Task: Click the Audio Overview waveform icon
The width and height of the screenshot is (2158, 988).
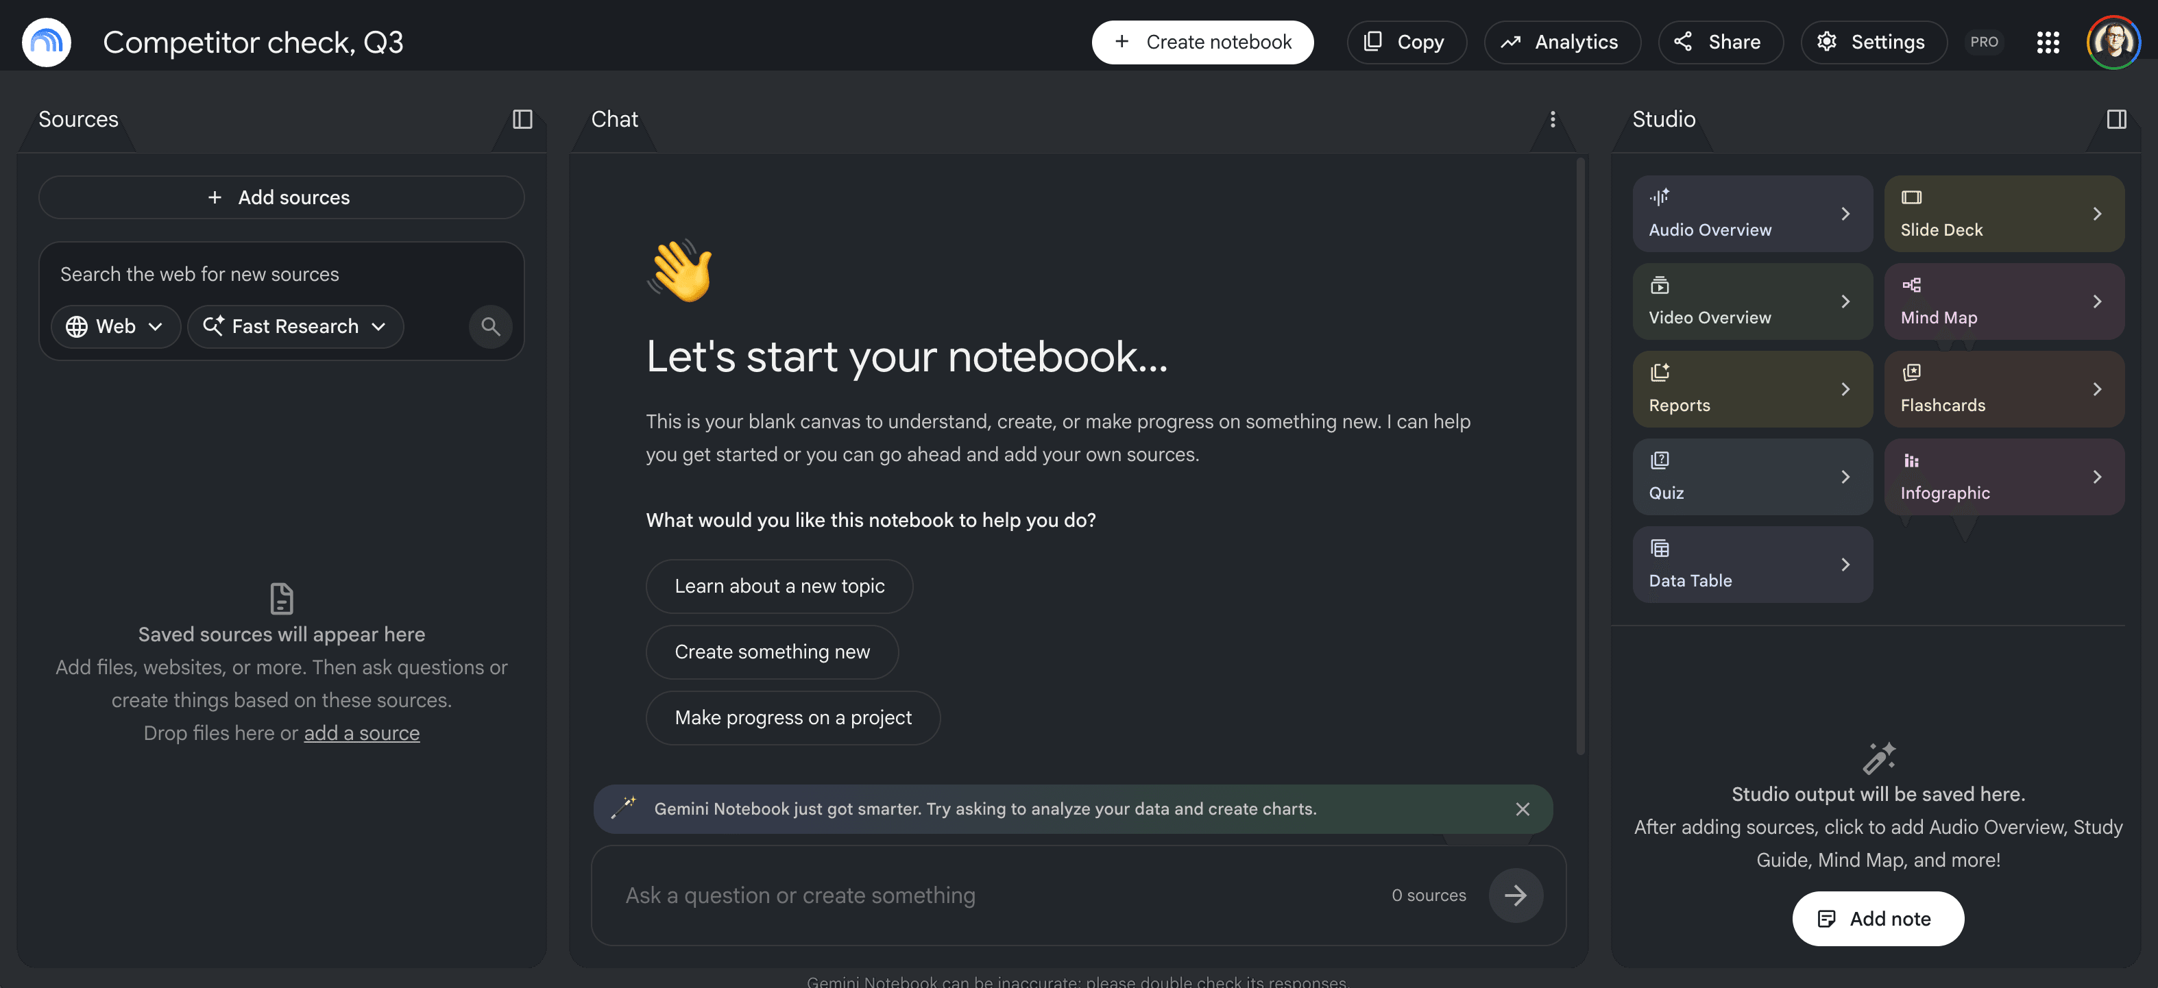Action: pyautogui.click(x=1660, y=197)
